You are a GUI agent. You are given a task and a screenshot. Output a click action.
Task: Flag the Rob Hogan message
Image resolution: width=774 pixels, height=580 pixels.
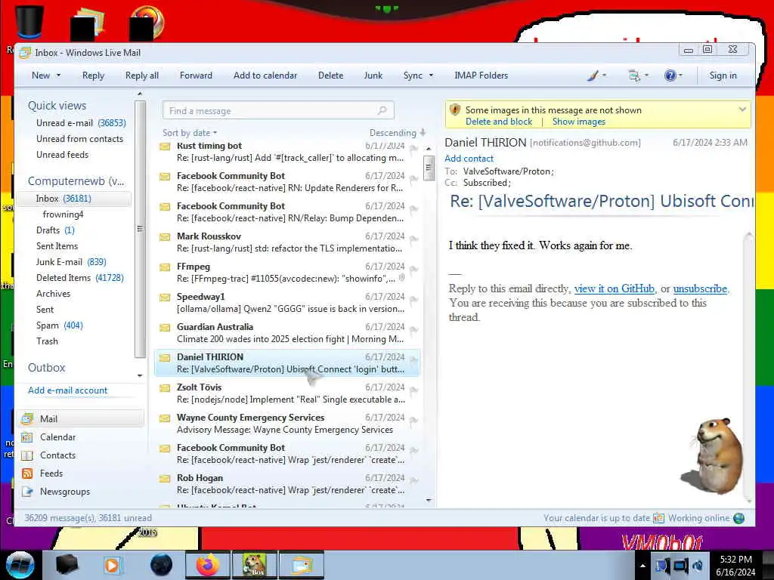point(413,481)
